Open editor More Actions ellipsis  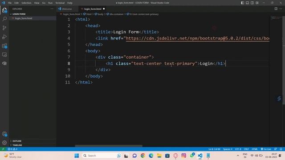281,9
